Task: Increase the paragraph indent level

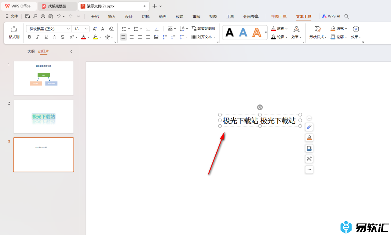Action: click(156, 29)
